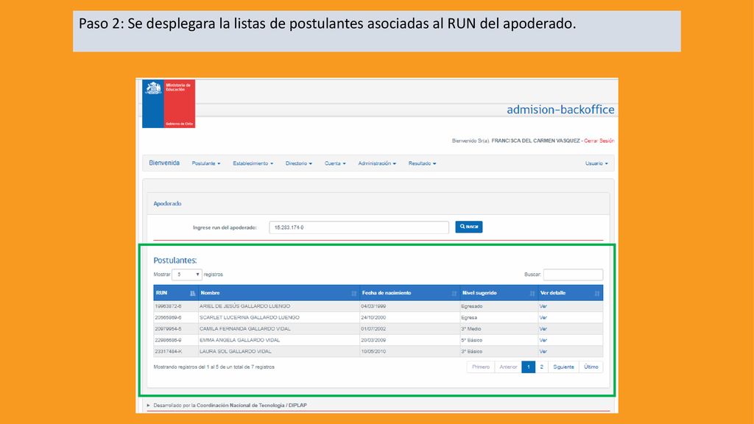Click in the apoderado RUN input field
The height and width of the screenshot is (424, 754).
(x=359, y=227)
